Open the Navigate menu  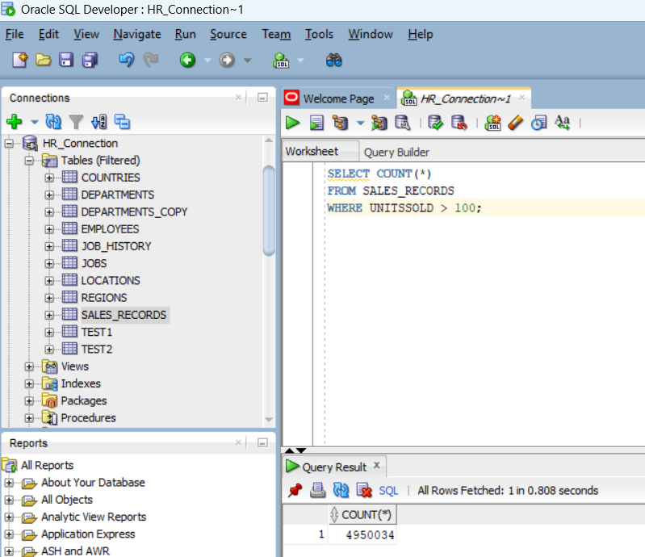pos(137,34)
